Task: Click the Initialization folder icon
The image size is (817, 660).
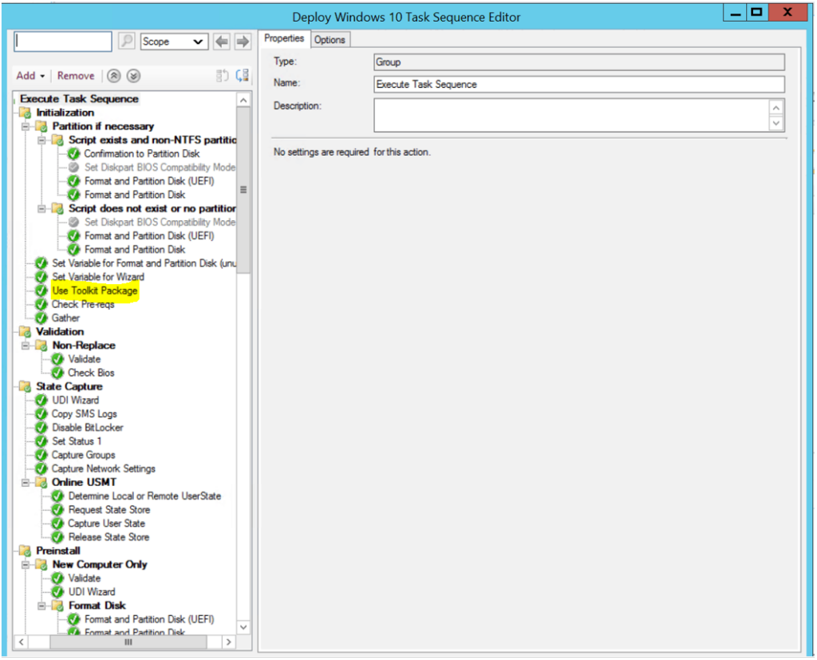Action: [x=25, y=113]
